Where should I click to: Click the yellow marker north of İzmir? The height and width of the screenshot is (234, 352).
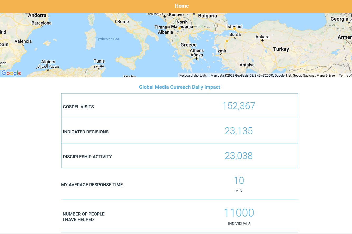click(227, 41)
